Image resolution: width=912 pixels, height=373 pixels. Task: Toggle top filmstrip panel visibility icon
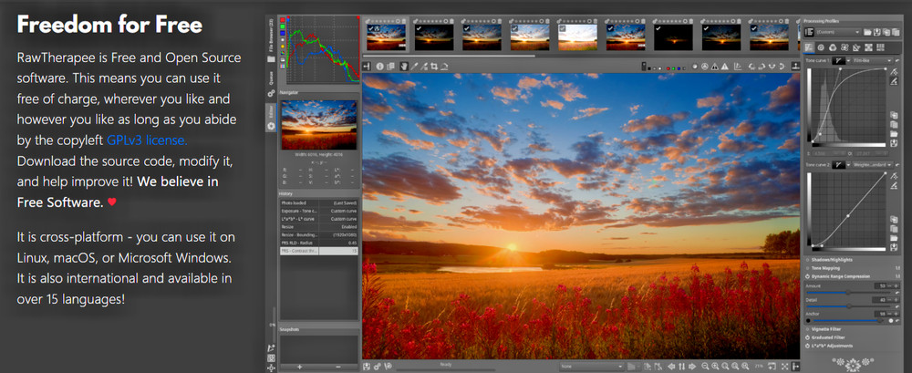click(x=795, y=66)
